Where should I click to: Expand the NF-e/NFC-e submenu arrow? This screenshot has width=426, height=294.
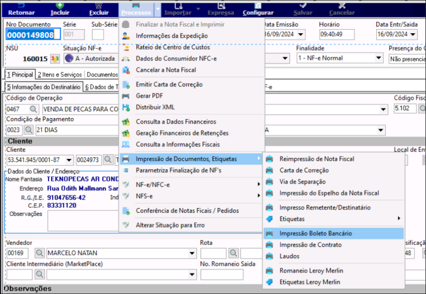click(x=259, y=184)
